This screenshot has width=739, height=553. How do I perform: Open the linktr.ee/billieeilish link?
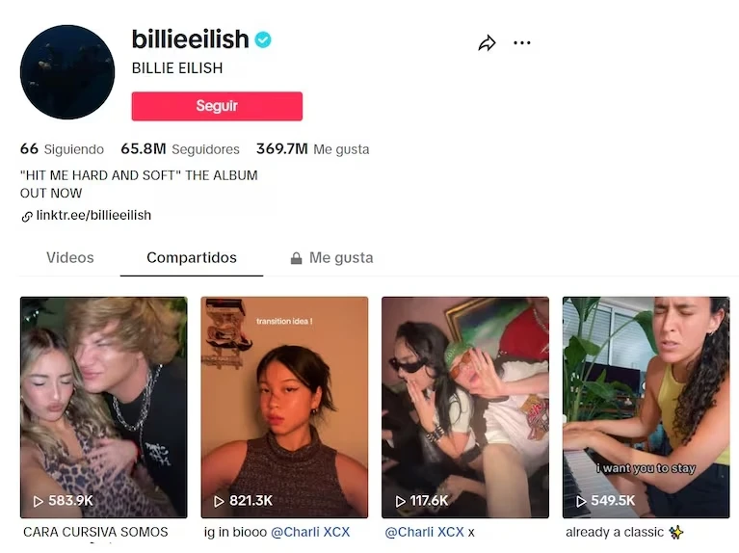point(93,216)
